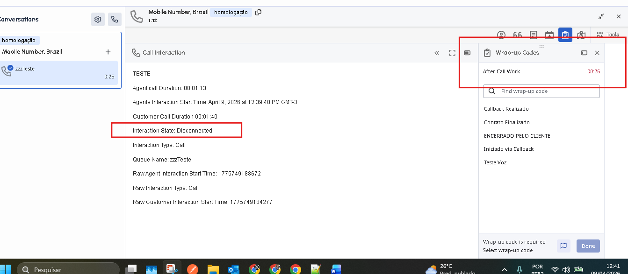Click the Agent call Duration line
Image resolution: width=628 pixels, height=274 pixels.
[169, 88]
